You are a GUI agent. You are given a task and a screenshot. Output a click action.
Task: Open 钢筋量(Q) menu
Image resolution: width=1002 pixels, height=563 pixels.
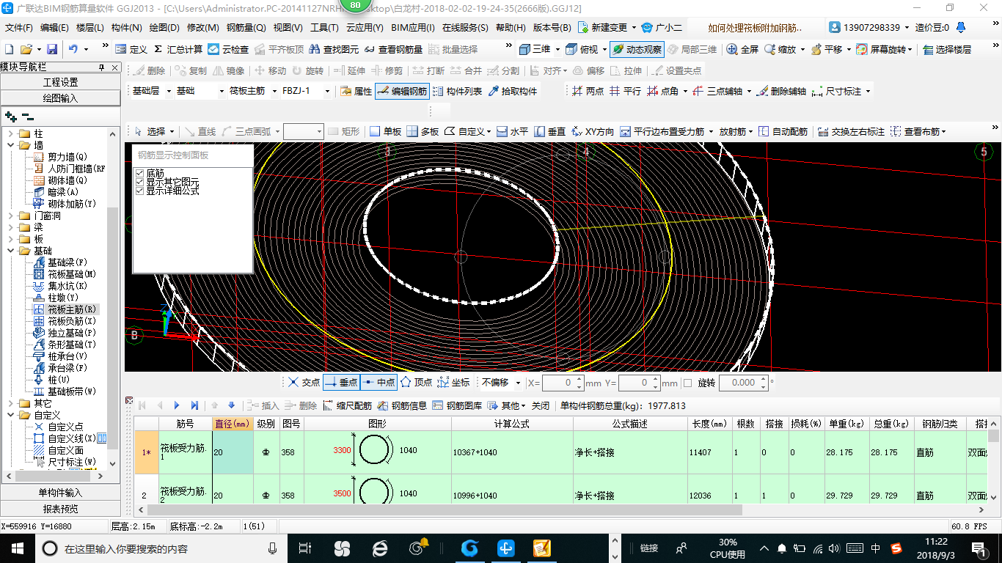tap(246, 28)
